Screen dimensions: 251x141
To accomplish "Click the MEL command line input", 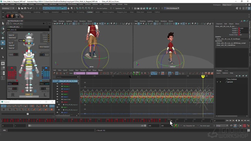I will 51,130.
